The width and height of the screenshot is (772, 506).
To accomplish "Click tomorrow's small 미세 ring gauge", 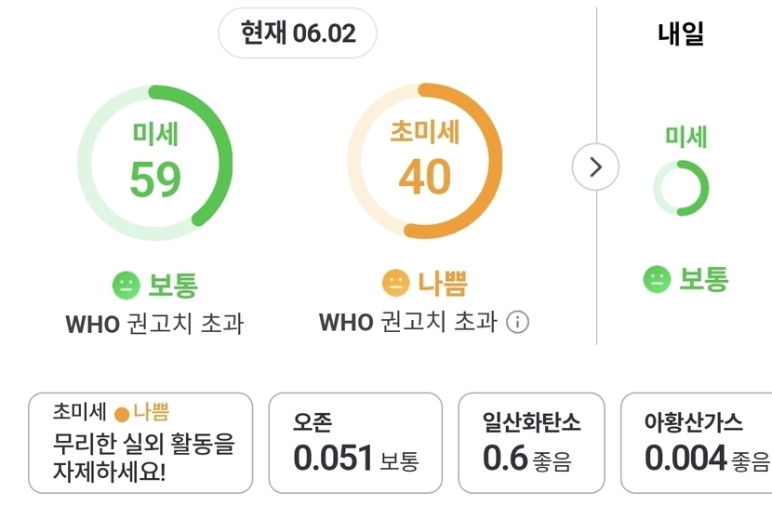I will coord(681,188).
